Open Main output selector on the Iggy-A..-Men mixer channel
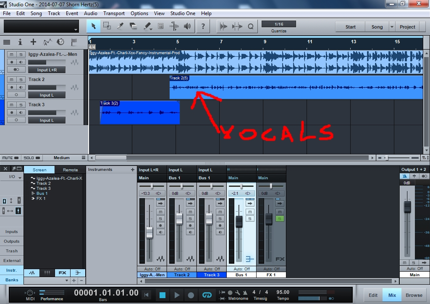This screenshot has width=430, height=304. click(x=152, y=178)
